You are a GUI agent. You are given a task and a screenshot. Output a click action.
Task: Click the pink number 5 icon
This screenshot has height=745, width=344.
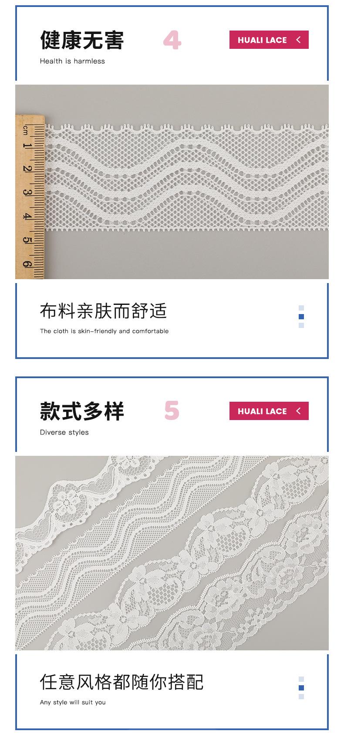click(x=172, y=410)
